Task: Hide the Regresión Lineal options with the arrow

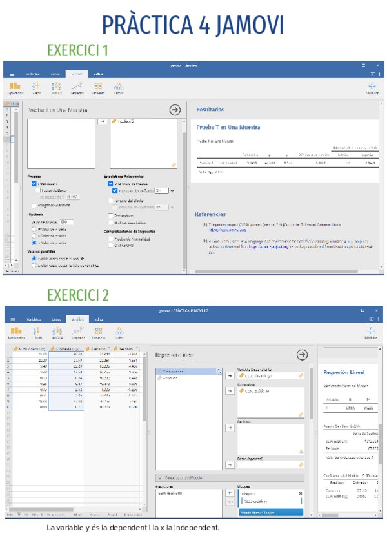Action: pyautogui.click(x=302, y=355)
